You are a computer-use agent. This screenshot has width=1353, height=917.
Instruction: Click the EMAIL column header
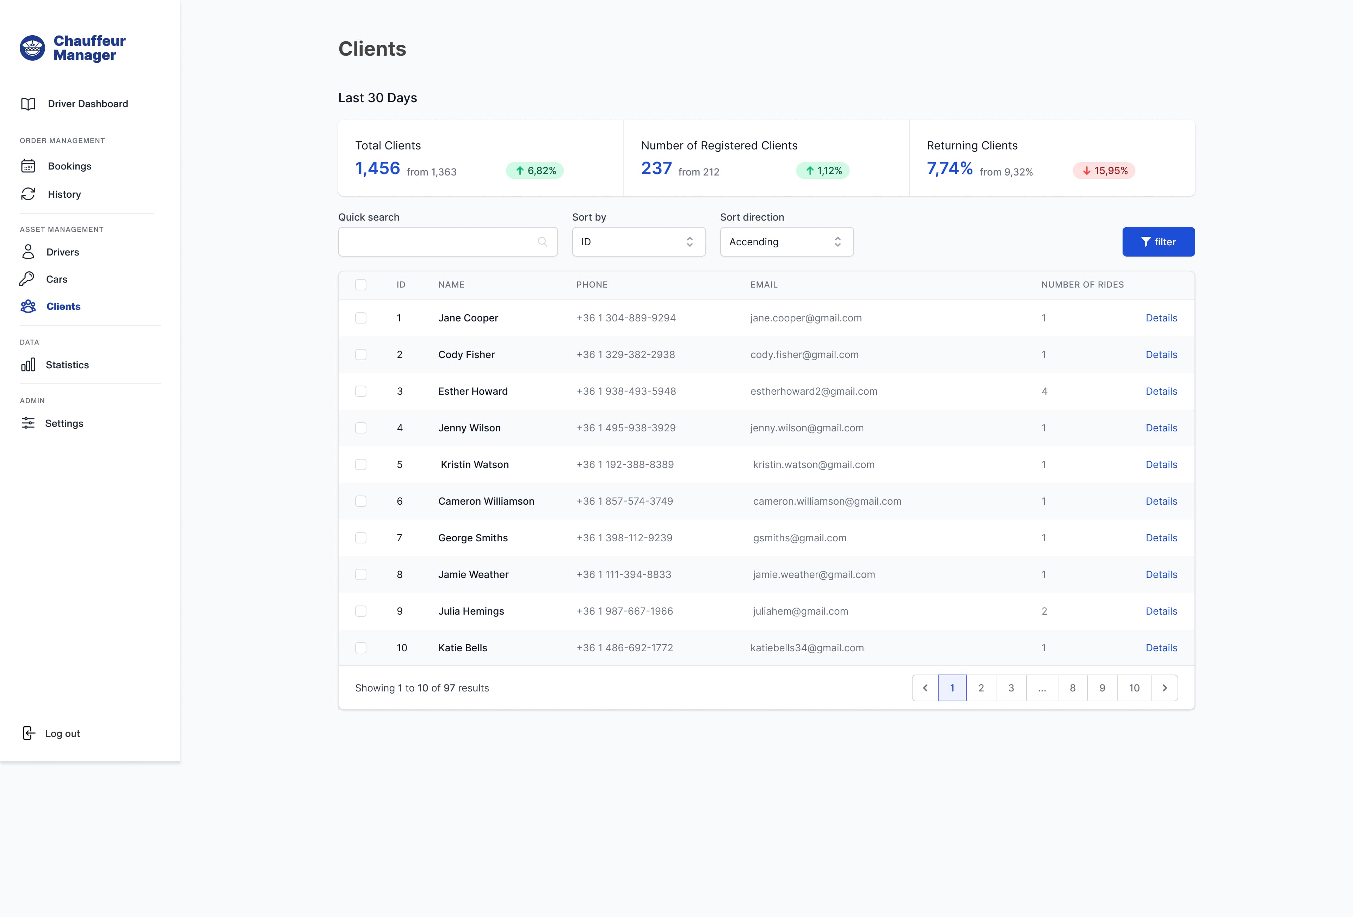click(x=764, y=285)
